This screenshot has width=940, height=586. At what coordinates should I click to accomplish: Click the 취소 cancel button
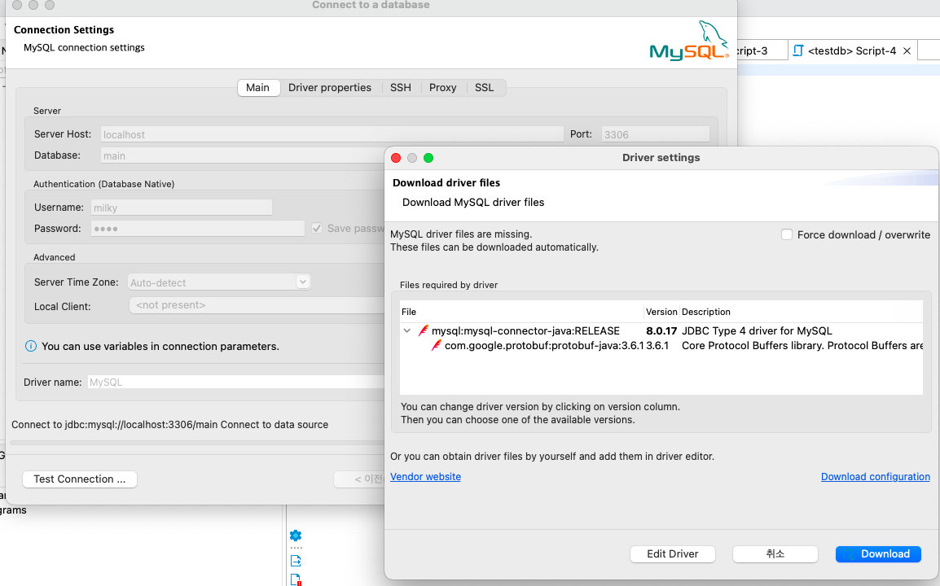coord(775,554)
